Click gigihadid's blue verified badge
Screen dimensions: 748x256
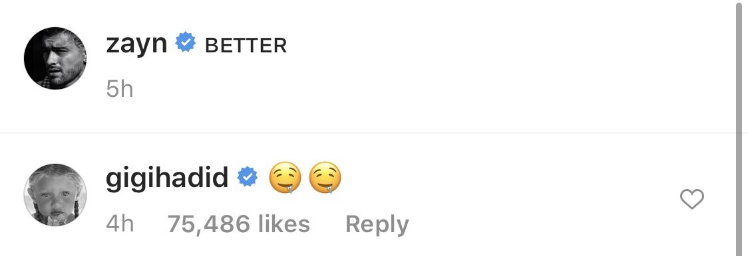click(248, 177)
